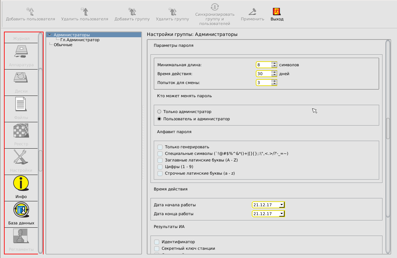The image size is (397, 258).
Task: Decrease Попыток для смены value
Action: tap(274, 84)
